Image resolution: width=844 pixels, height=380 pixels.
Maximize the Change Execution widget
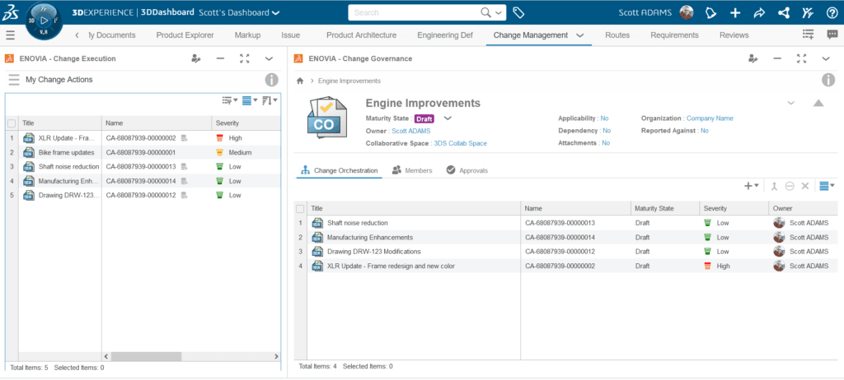click(244, 58)
